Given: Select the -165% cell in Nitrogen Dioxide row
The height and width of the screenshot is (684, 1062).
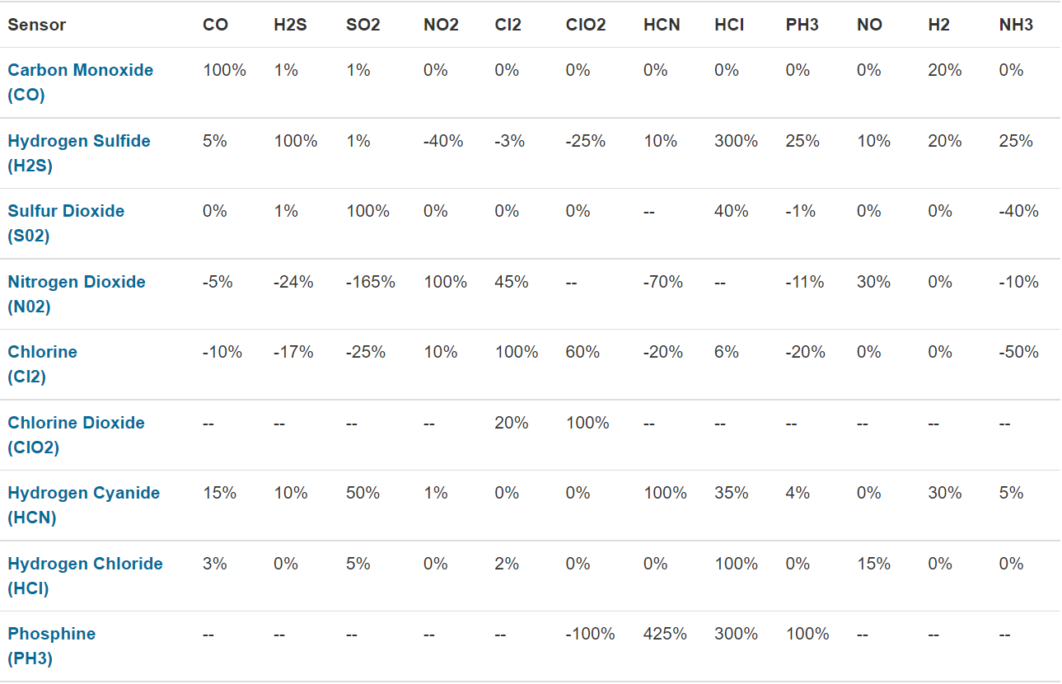Looking at the screenshot, I should point(370,282).
